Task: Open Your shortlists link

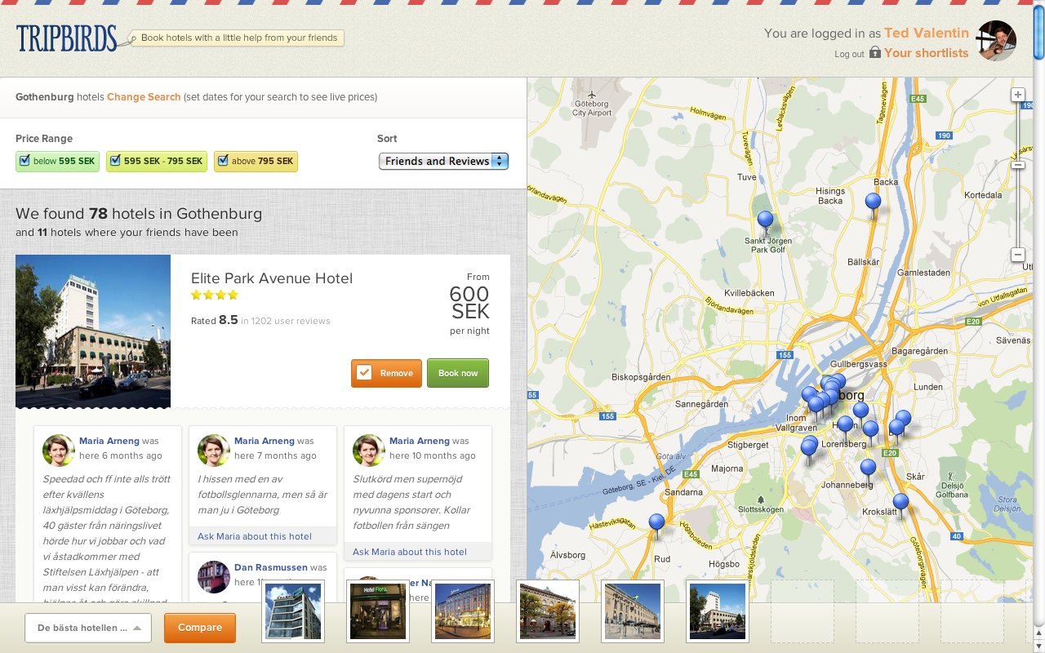Action: (x=926, y=52)
